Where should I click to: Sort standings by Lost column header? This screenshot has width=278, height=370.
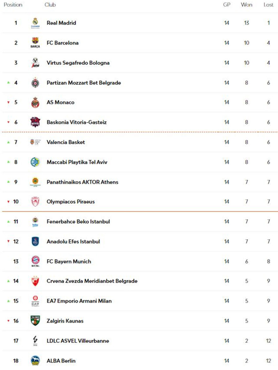coord(269,5)
